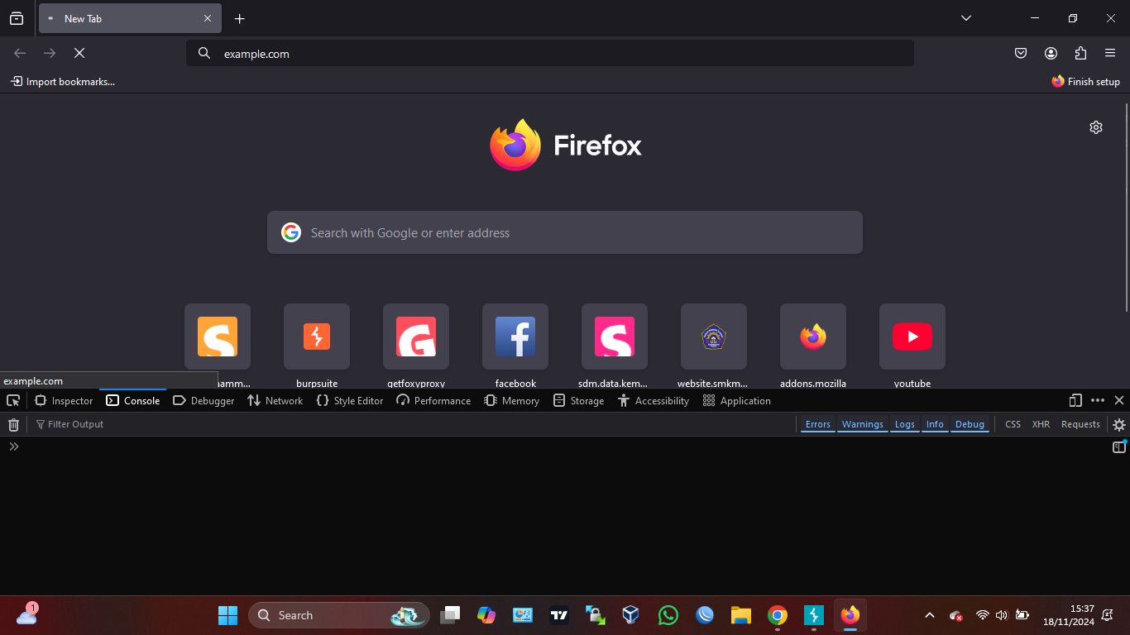1130x635 pixels.
Task: Toggle the Debug filter
Action: 970,424
